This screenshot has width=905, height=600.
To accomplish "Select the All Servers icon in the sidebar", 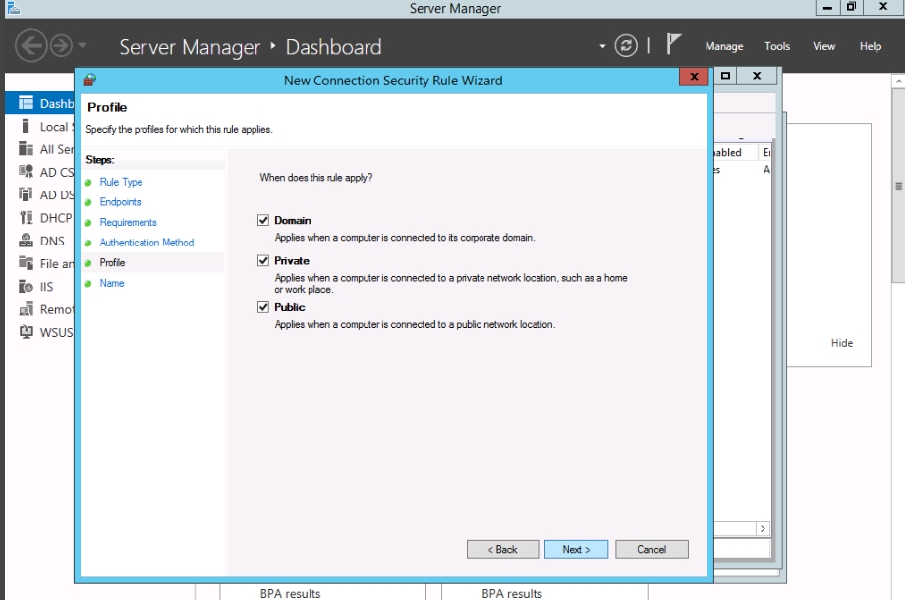I will 26,149.
